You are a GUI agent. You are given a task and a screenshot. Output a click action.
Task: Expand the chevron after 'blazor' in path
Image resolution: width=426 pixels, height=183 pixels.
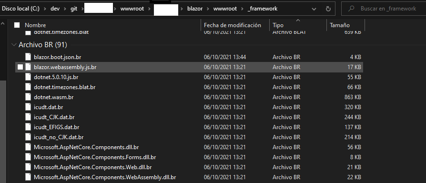[x=208, y=9]
